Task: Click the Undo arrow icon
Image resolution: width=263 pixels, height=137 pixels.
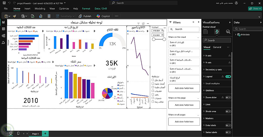Action: pos(9,3)
